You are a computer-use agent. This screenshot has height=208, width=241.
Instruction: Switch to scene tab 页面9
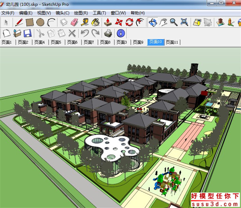point(138,42)
